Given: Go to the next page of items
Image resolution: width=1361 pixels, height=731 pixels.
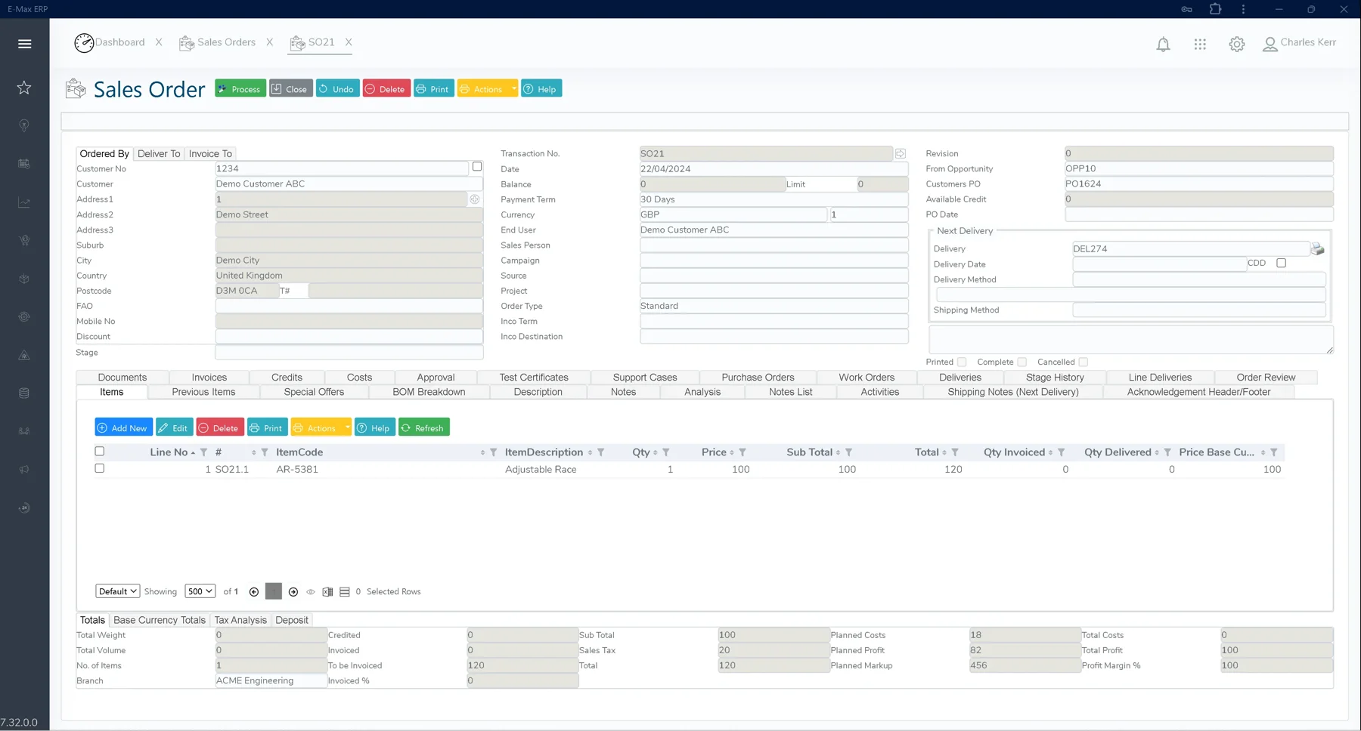Looking at the screenshot, I should tap(293, 592).
